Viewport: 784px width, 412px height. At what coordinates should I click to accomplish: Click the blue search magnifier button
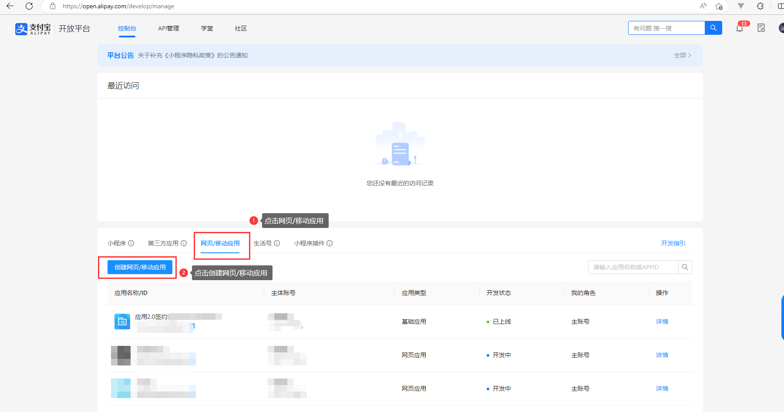tap(713, 28)
